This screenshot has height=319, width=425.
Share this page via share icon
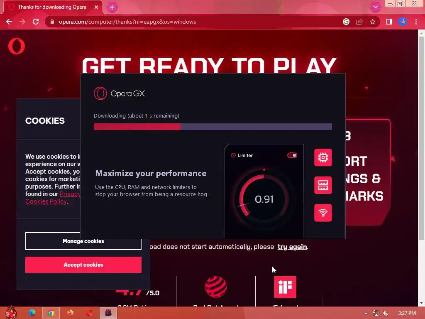pyautogui.click(x=359, y=22)
